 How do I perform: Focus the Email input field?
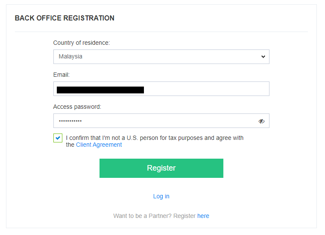click(161, 89)
